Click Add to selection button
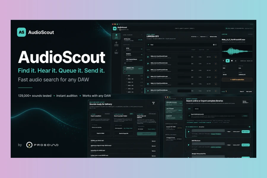 [237, 80]
